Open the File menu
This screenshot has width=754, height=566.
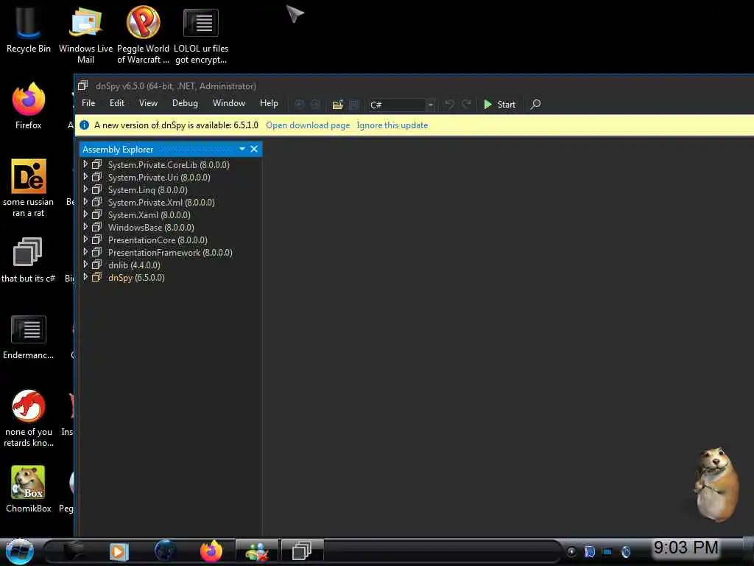[x=88, y=103]
